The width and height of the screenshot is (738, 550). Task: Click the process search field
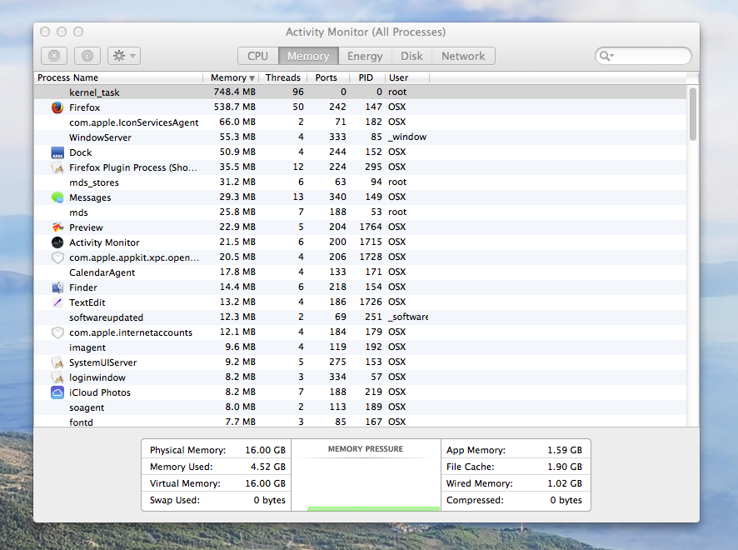643,56
